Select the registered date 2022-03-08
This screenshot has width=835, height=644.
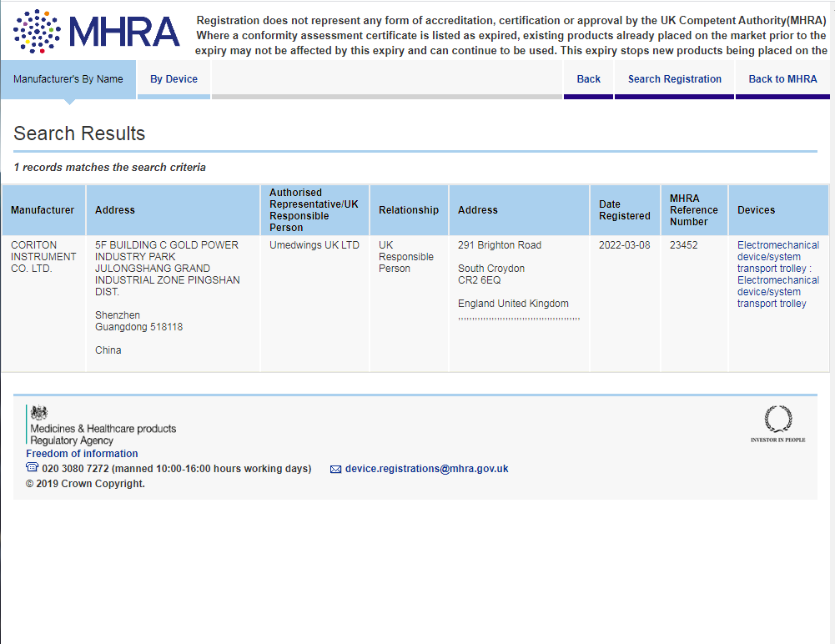click(624, 245)
